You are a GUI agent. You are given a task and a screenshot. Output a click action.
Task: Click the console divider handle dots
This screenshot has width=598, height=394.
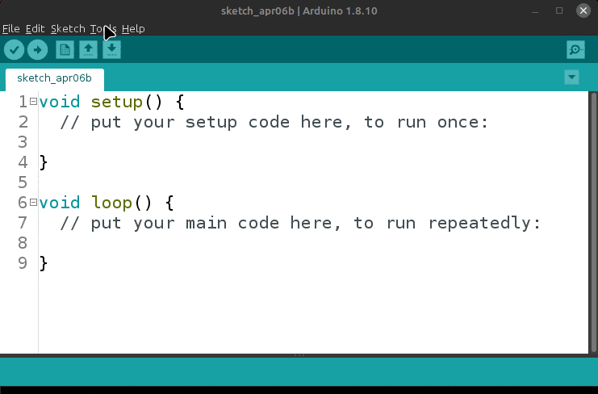click(x=299, y=355)
